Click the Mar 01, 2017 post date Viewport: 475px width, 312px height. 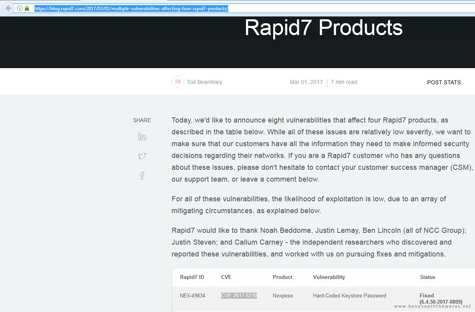pos(306,82)
